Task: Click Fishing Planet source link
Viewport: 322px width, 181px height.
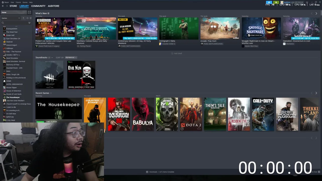Action: click(85, 46)
